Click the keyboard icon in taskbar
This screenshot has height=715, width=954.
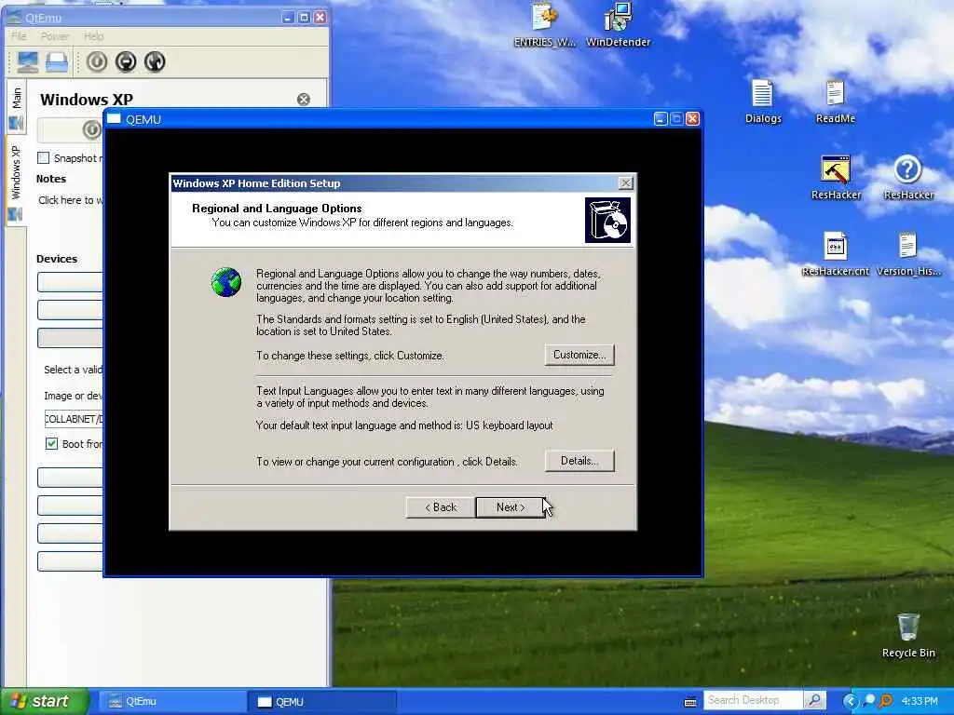690,702
